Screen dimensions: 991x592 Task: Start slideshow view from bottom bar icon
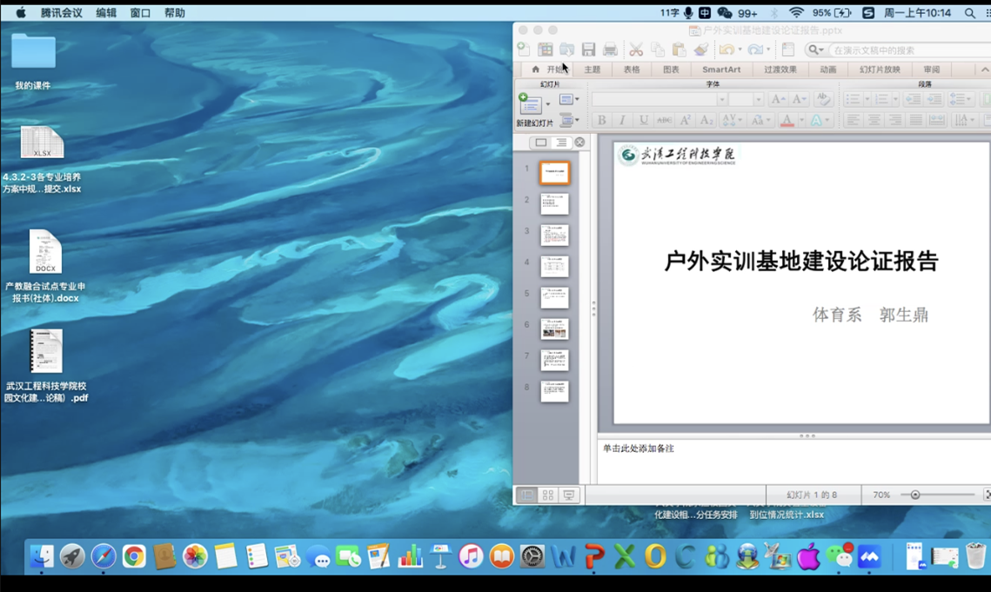569,496
